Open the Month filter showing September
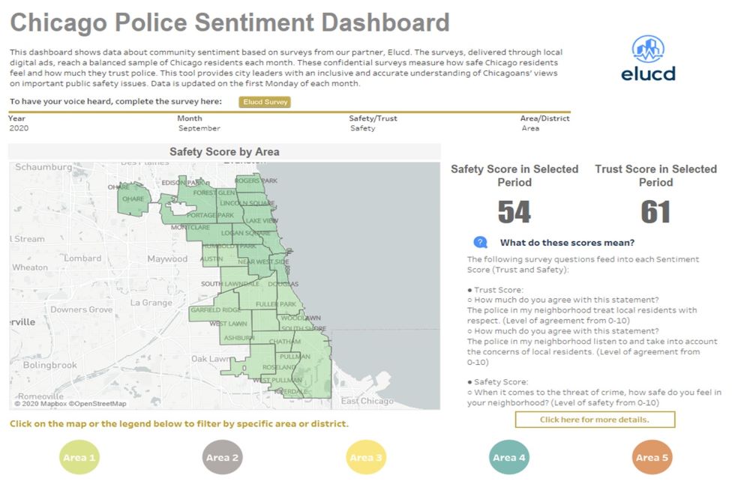The height and width of the screenshot is (493, 732). click(x=199, y=128)
